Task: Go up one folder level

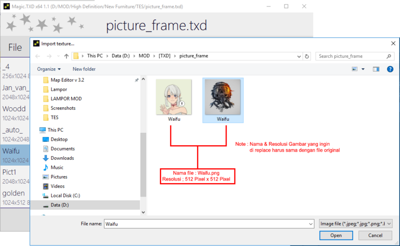Action: coord(66,56)
